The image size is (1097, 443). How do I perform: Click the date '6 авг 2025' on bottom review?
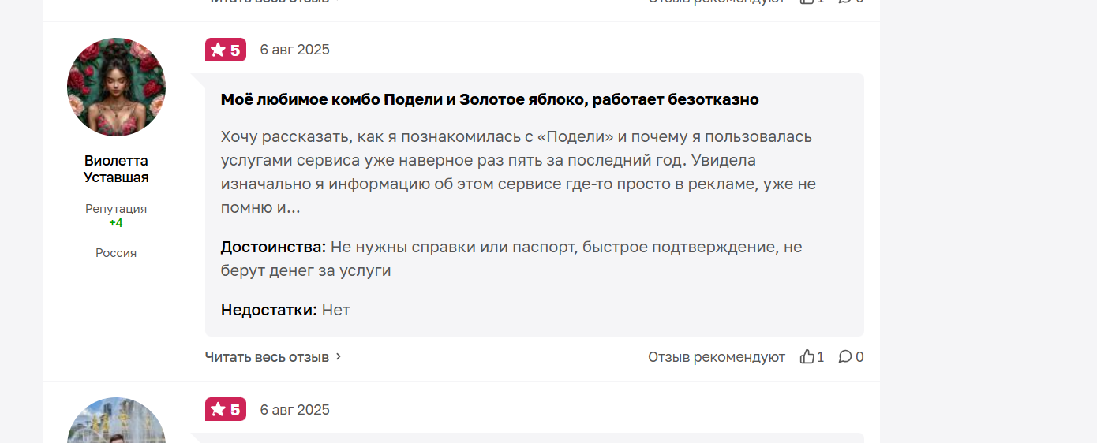[295, 410]
